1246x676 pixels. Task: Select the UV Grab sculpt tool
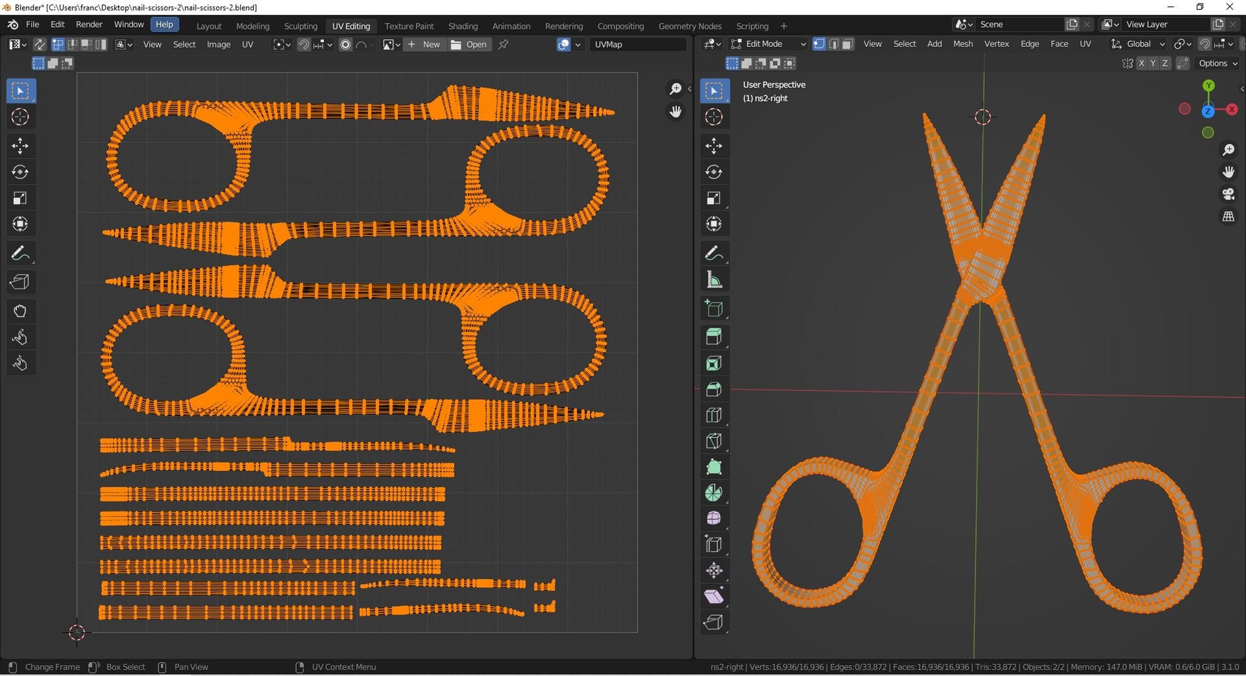point(20,311)
